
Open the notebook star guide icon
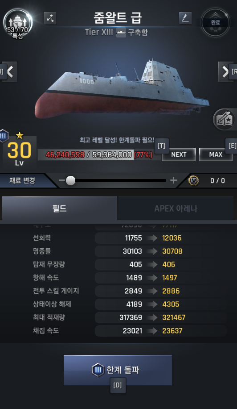(x=224, y=120)
